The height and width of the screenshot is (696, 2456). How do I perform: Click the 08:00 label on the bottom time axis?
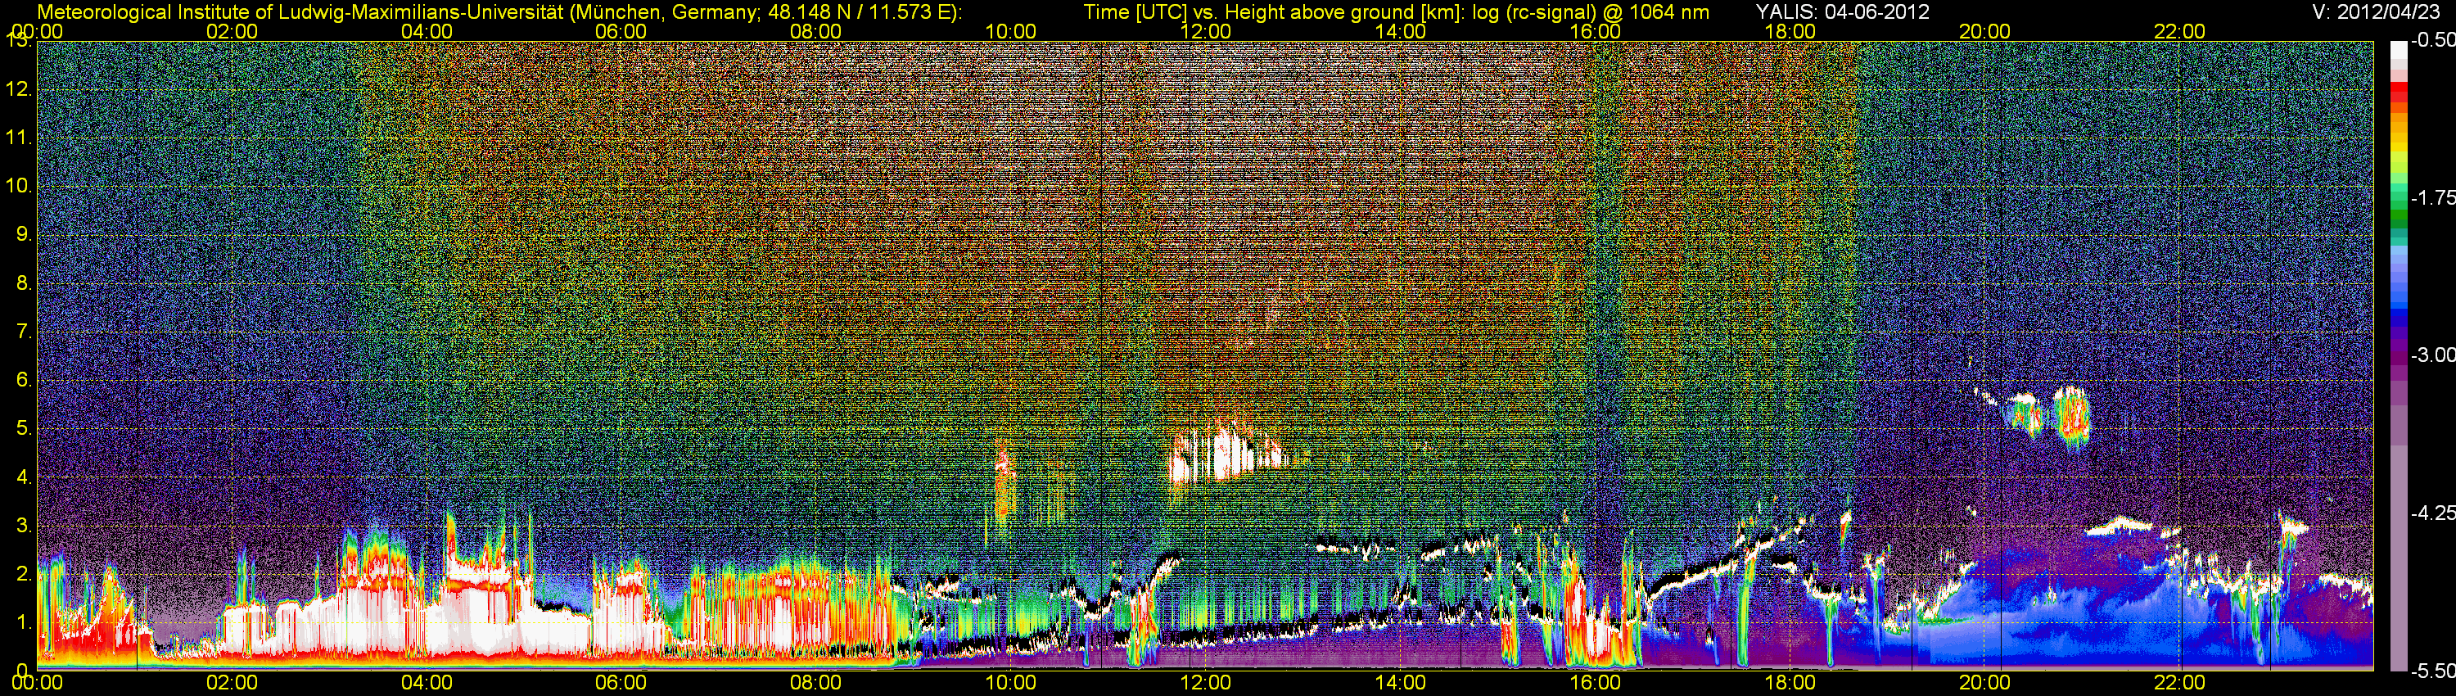pos(816,683)
